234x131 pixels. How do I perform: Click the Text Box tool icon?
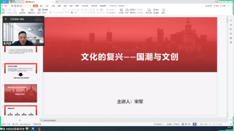121,10
